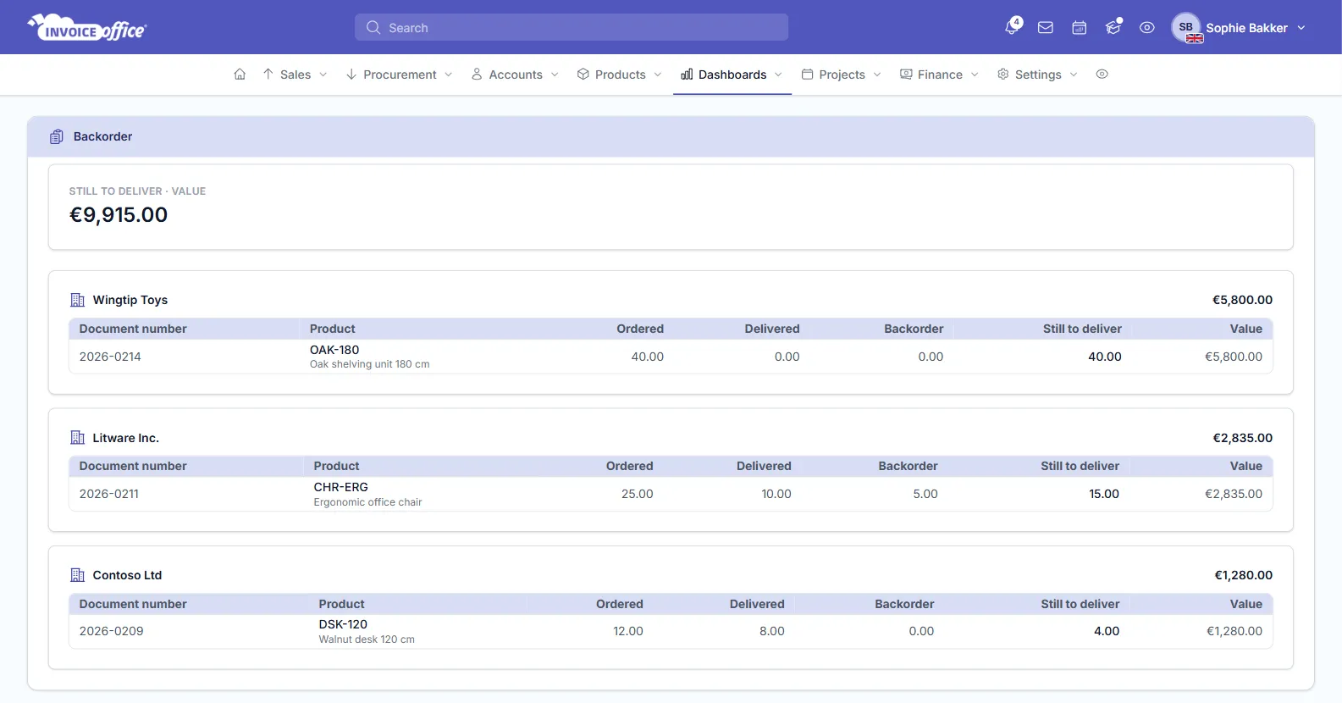Click Litware Inc. total €2,835.00

click(x=1242, y=438)
